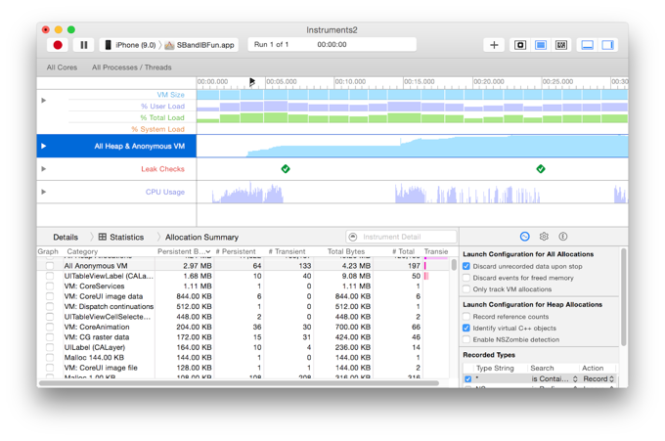
Task: Show the Record Settings inspector icon
Action: [524, 237]
